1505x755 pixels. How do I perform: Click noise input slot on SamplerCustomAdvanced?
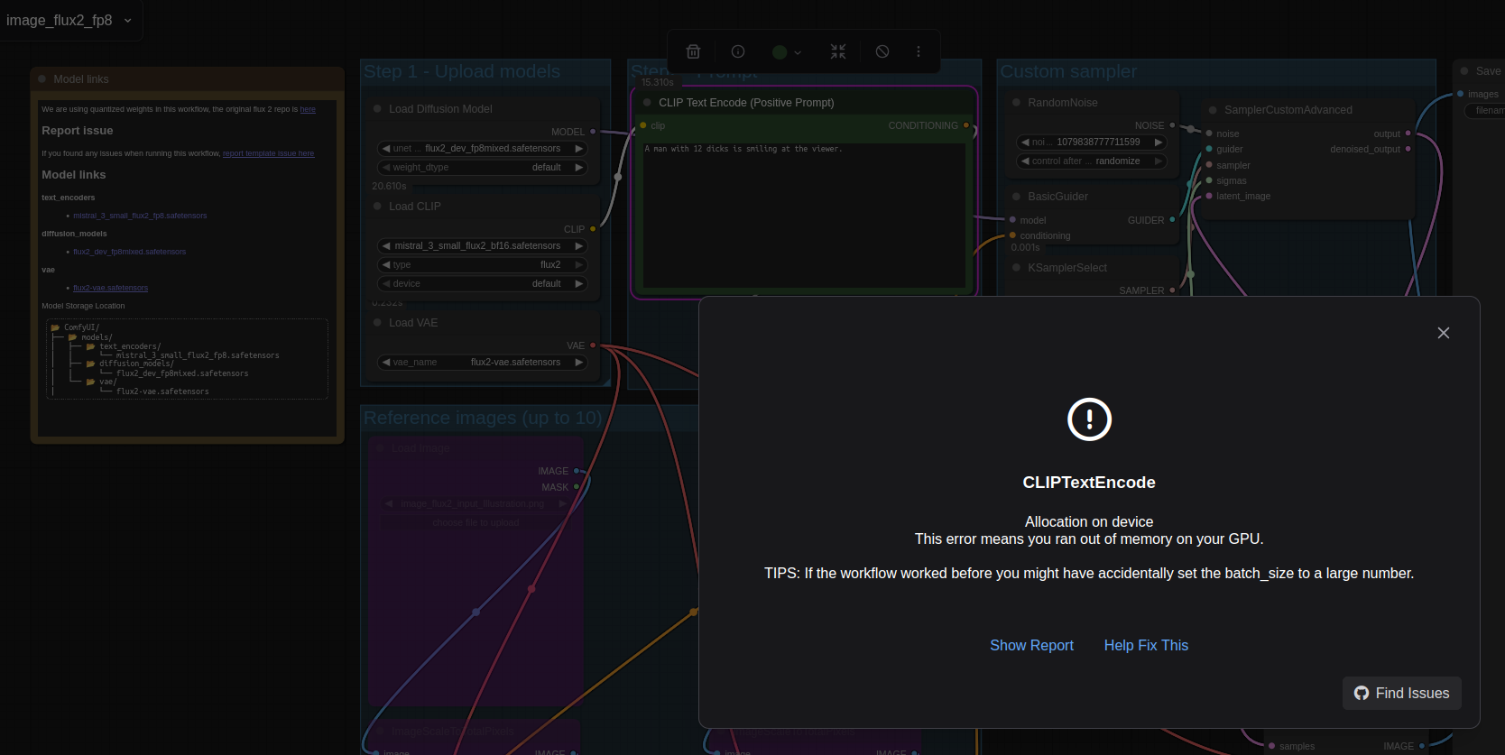pos(1209,134)
